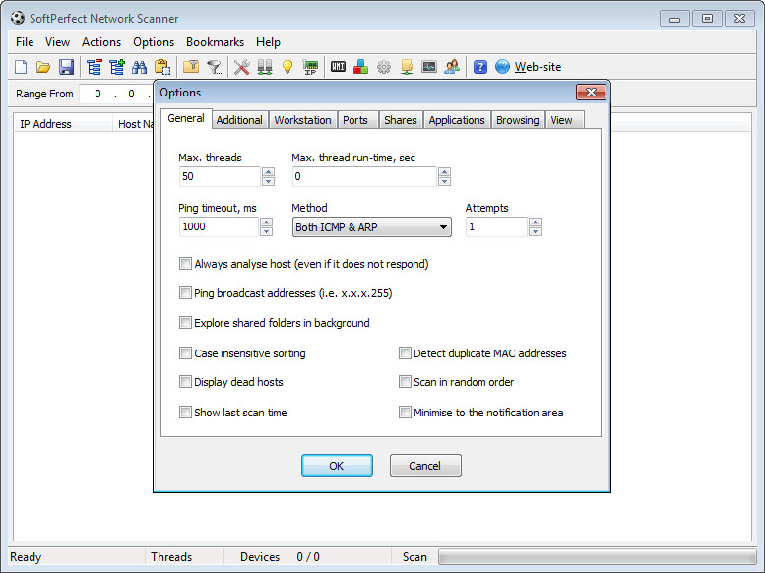The width and height of the screenshot is (765, 573).
Task: Switch to the Additional tab
Action: click(239, 120)
